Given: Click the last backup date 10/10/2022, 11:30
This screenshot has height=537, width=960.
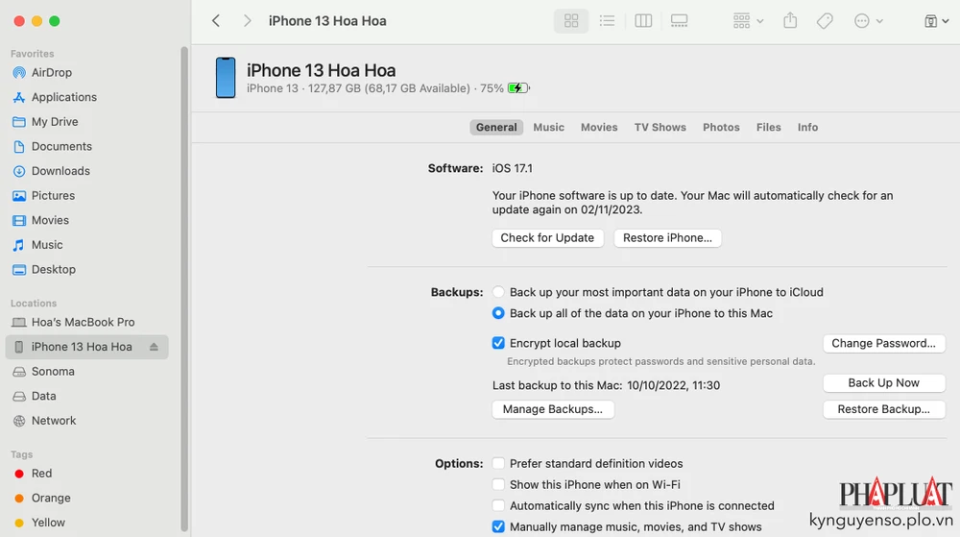Looking at the screenshot, I should coord(674,385).
